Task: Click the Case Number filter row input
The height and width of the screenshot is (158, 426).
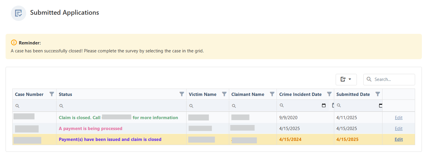Action: tap(34, 106)
